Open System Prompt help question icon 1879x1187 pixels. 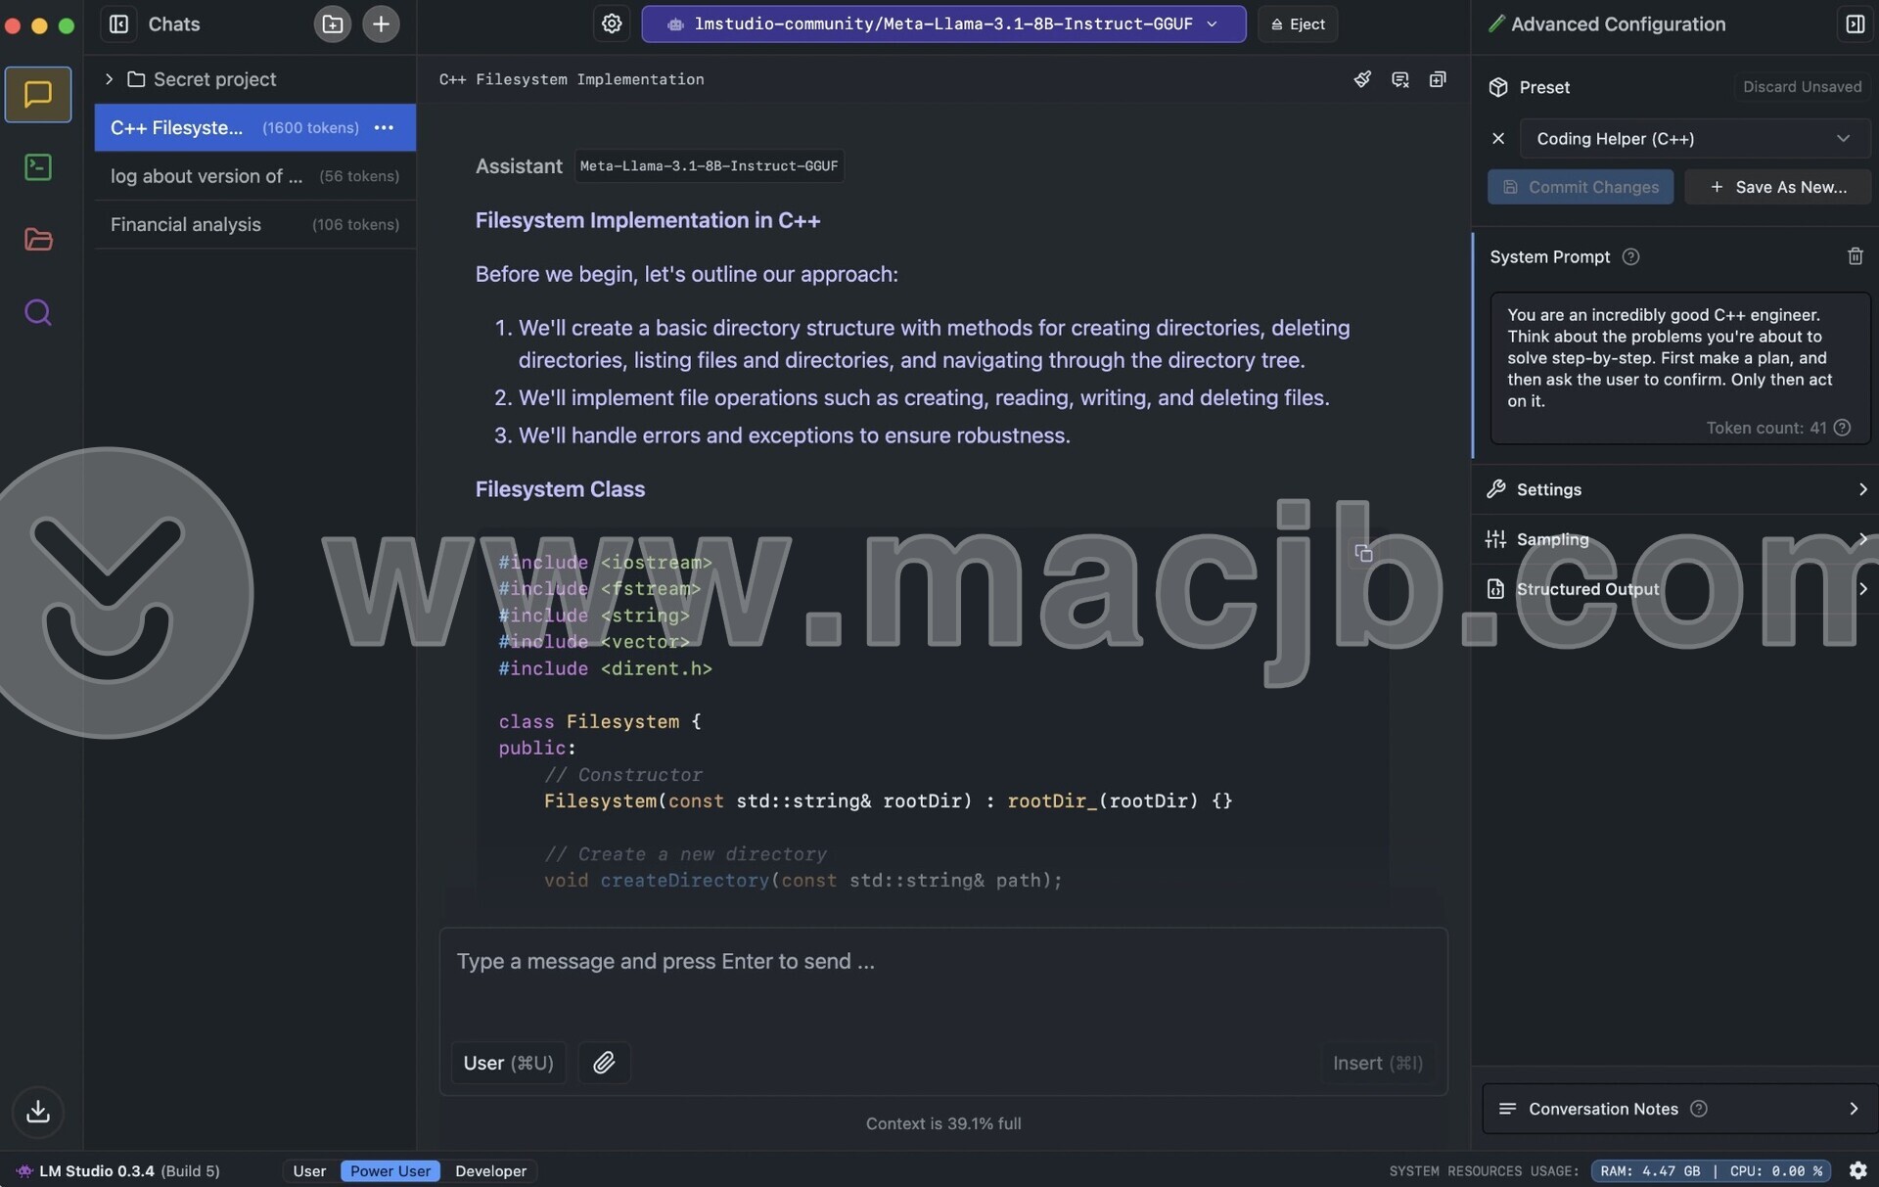tap(1630, 256)
